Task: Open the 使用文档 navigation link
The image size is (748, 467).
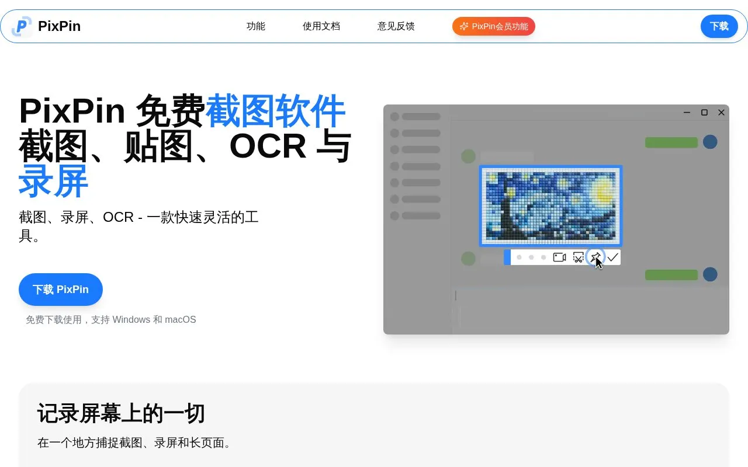Action: (321, 26)
